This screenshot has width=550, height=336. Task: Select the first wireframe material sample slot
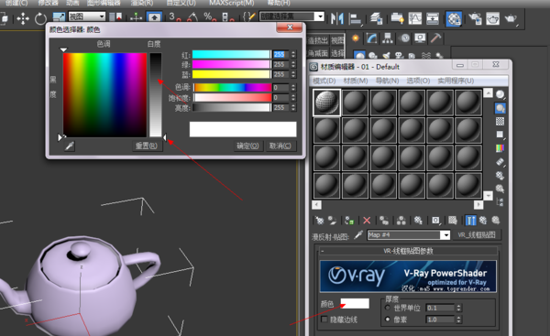tap(326, 103)
